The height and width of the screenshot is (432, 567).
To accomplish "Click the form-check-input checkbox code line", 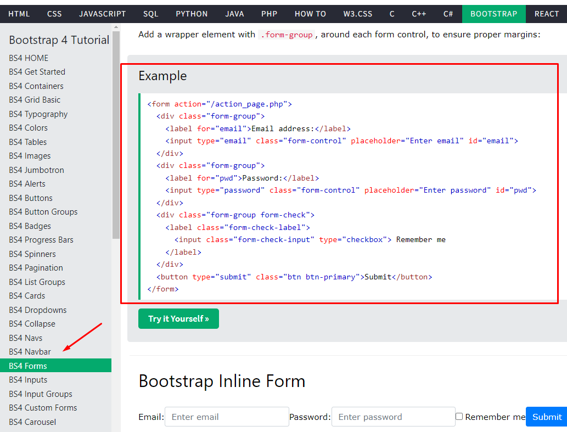I will click(x=310, y=240).
